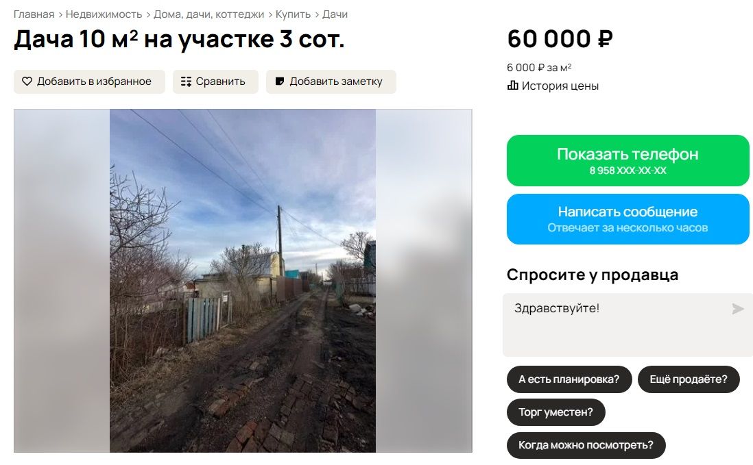Click the Здравствуйте! message input field

point(627,325)
